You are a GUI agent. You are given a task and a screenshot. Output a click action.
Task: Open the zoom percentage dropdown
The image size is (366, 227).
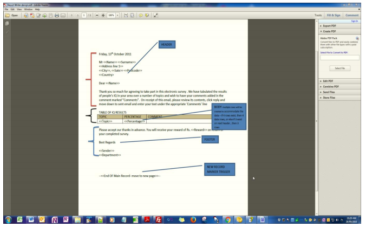click(119, 16)
